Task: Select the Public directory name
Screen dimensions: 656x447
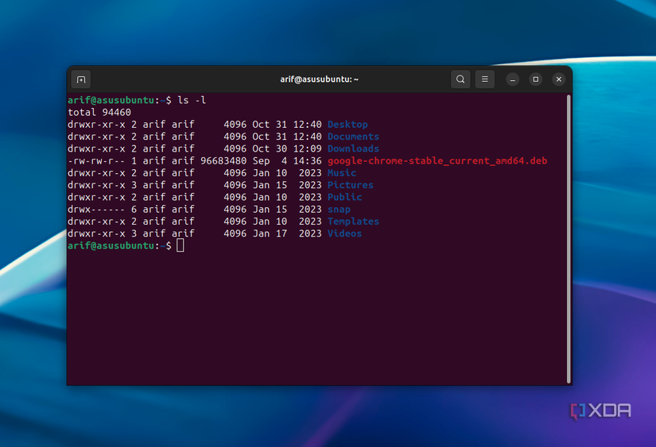Action: click(345, 197)
